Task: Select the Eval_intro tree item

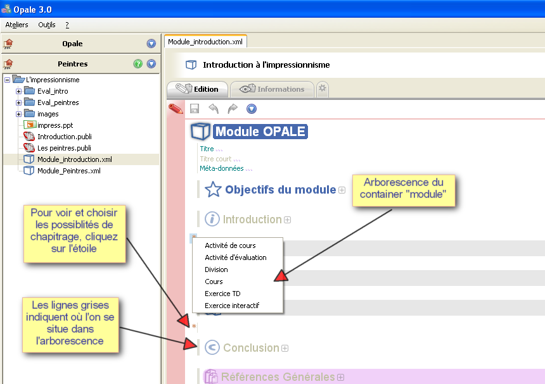Action: click(x=53, y=91)
